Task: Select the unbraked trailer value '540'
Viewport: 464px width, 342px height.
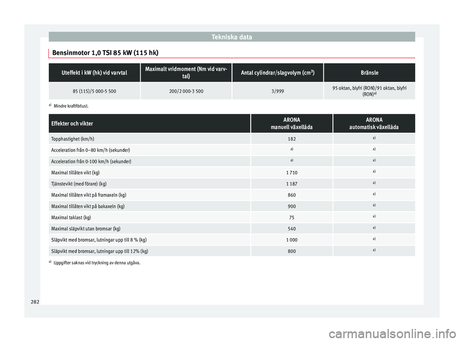Action: click(x=292, y=228)
